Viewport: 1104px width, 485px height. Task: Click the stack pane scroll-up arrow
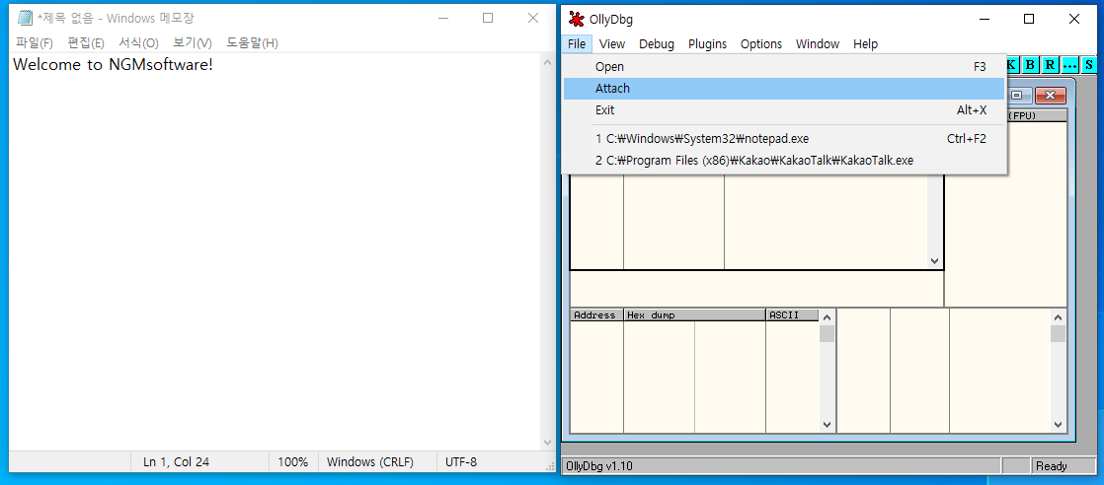tap(1058, 316)
